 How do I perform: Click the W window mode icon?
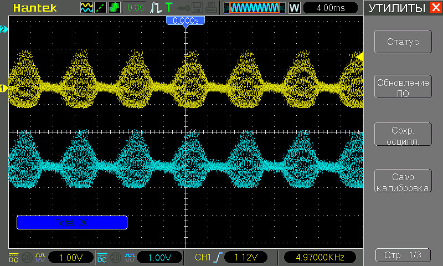(x=294, y=8)
